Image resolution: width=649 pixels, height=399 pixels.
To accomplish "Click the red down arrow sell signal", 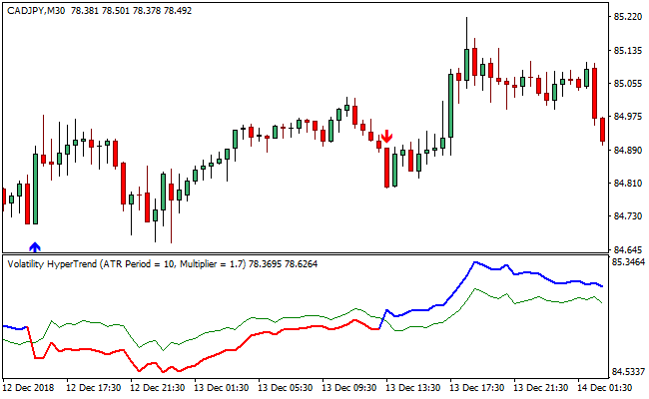I will click(387, 136).
